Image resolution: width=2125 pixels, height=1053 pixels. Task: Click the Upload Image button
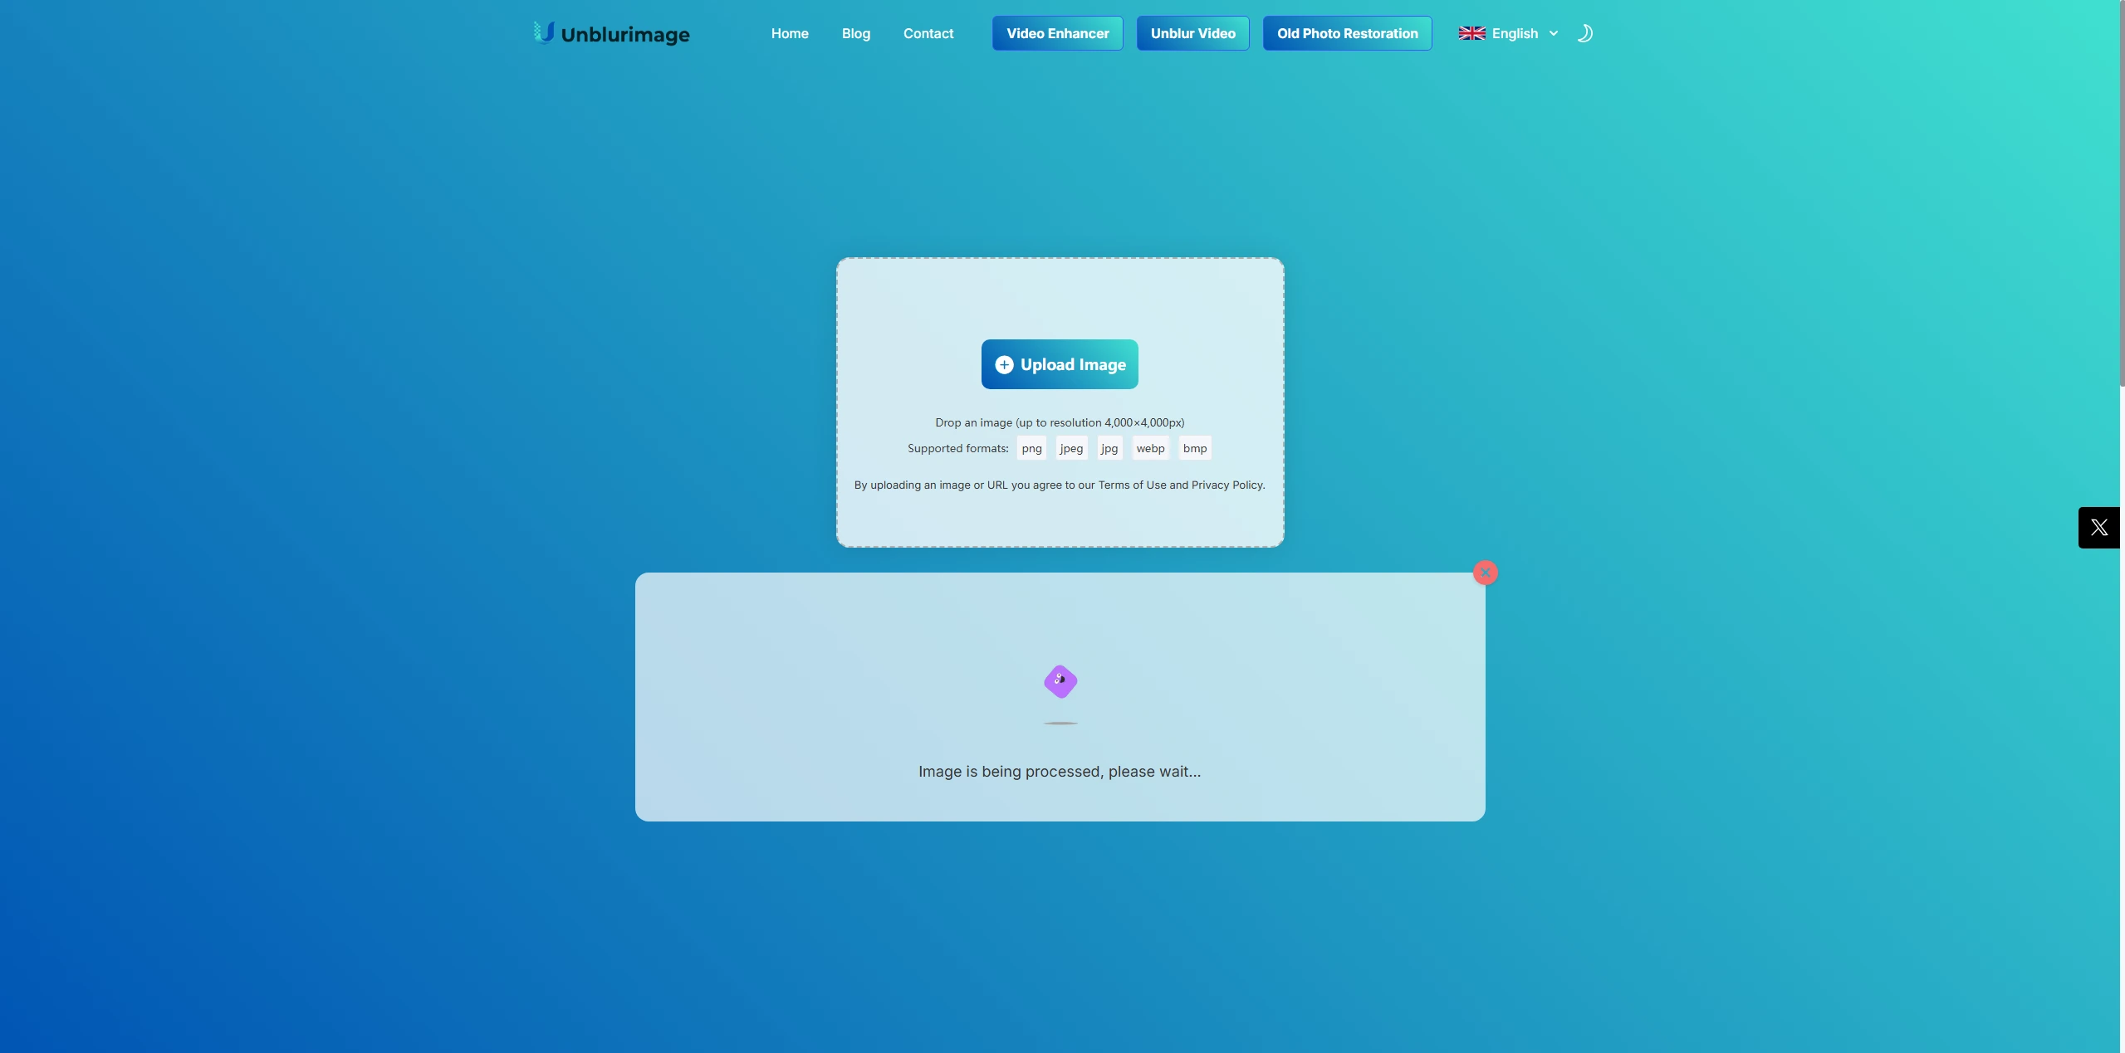click(1060, 364)
